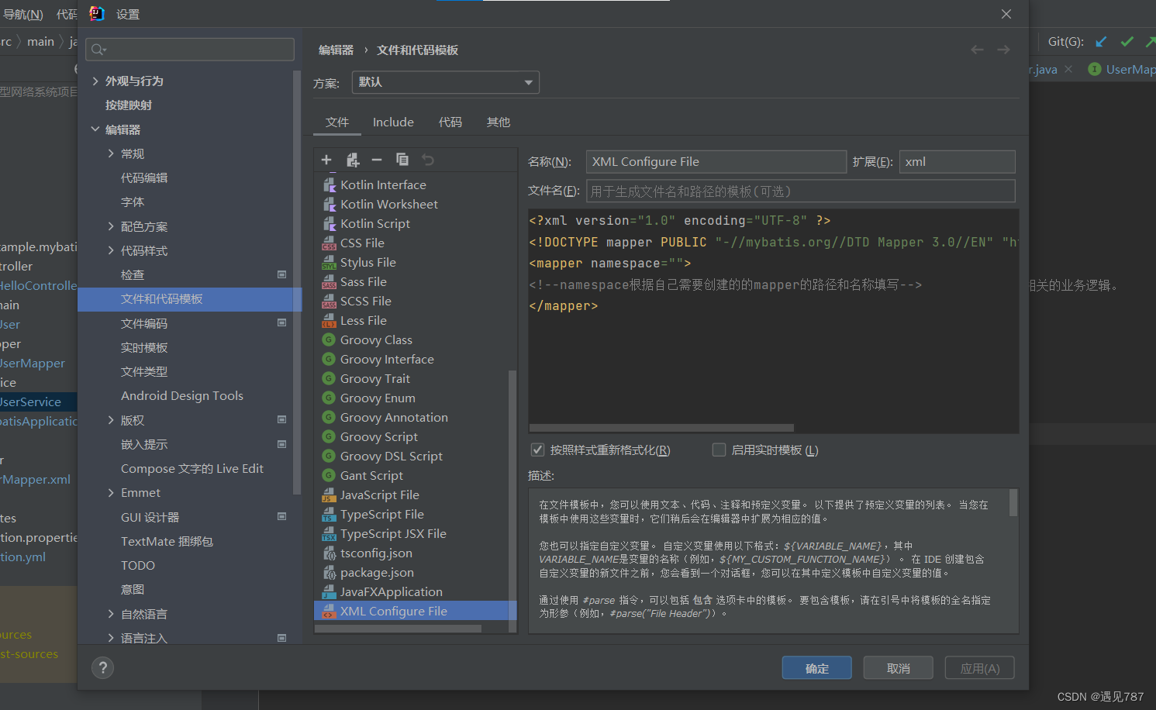Expand the 代码样式 tree node

click(x=111, y=250)
